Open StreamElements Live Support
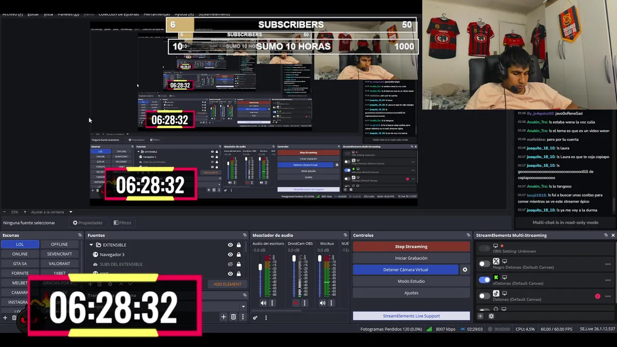Image resolution: width=617 pixels, height=347 pixels. tap(411, 316)
